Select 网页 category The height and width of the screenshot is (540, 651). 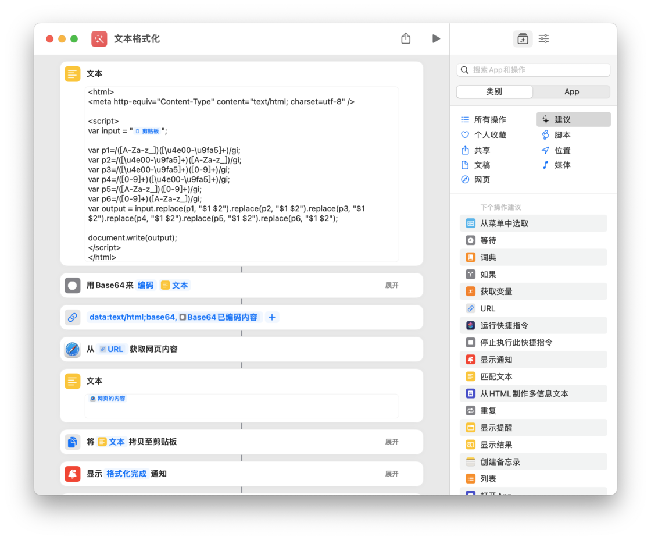click(476, 180)
